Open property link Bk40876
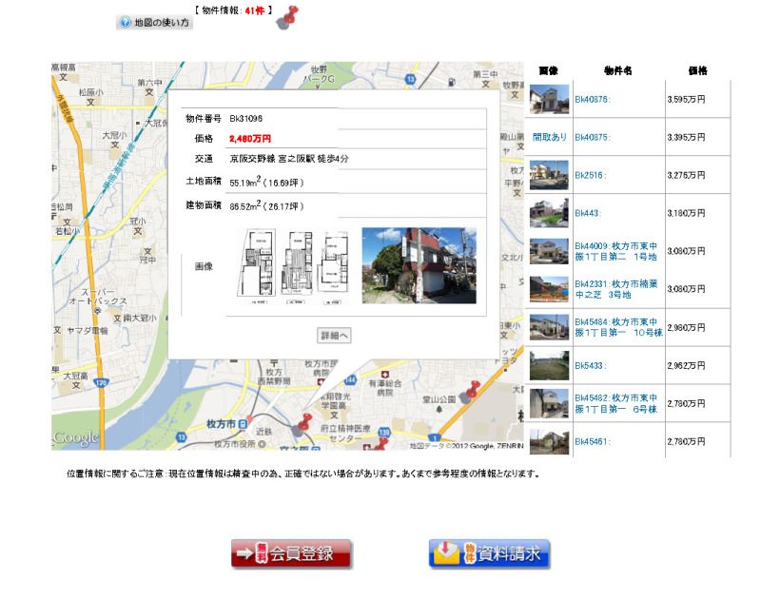The image size is (761, 600). [593, 100]
